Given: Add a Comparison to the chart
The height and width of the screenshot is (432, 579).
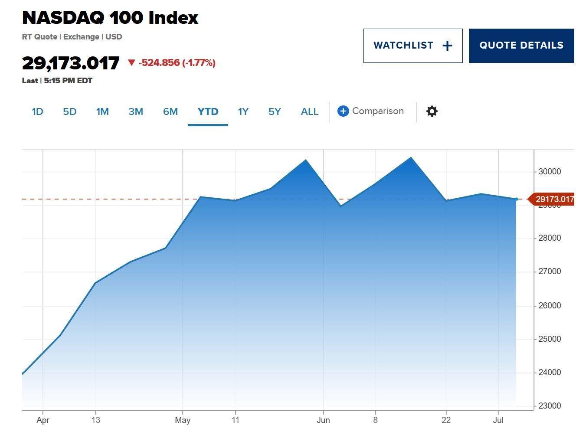Looking at the screenshot, I should tap(370, 111).
